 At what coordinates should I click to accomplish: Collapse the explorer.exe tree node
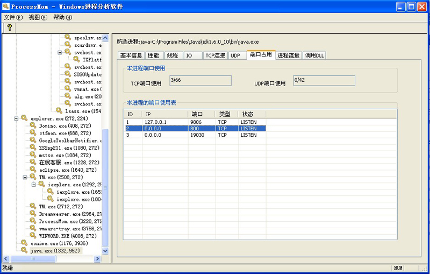(x=16, y=118)
